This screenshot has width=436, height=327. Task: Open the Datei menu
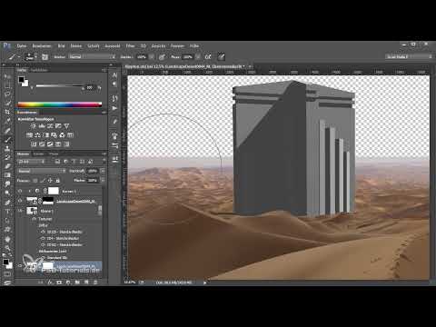click(x=22, y=46)
